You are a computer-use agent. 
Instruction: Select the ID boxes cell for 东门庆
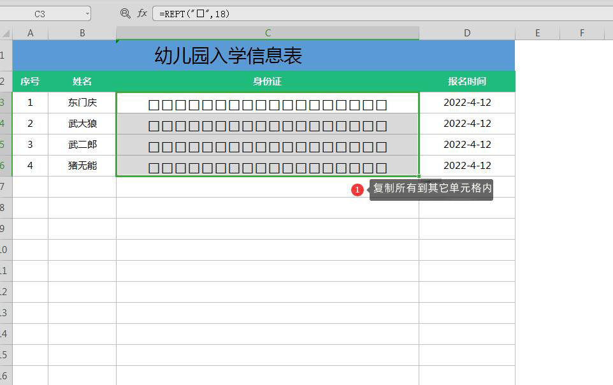click(x=268, y=103)
